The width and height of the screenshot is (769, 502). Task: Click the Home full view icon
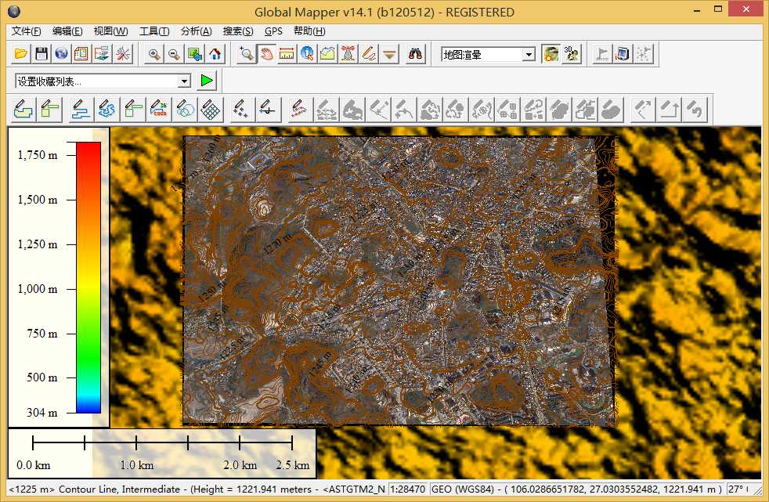pos(215,54)
